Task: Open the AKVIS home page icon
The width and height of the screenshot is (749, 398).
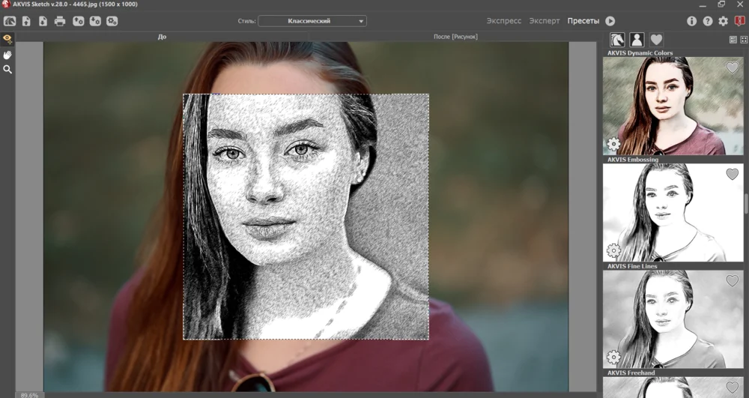Action: [10, 21]
